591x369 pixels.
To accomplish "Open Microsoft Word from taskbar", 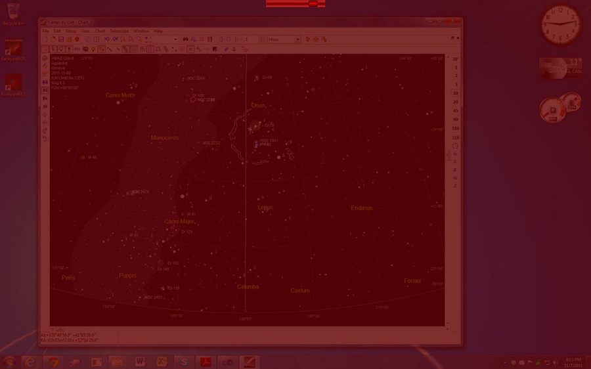I will click(x=140, y=362).
